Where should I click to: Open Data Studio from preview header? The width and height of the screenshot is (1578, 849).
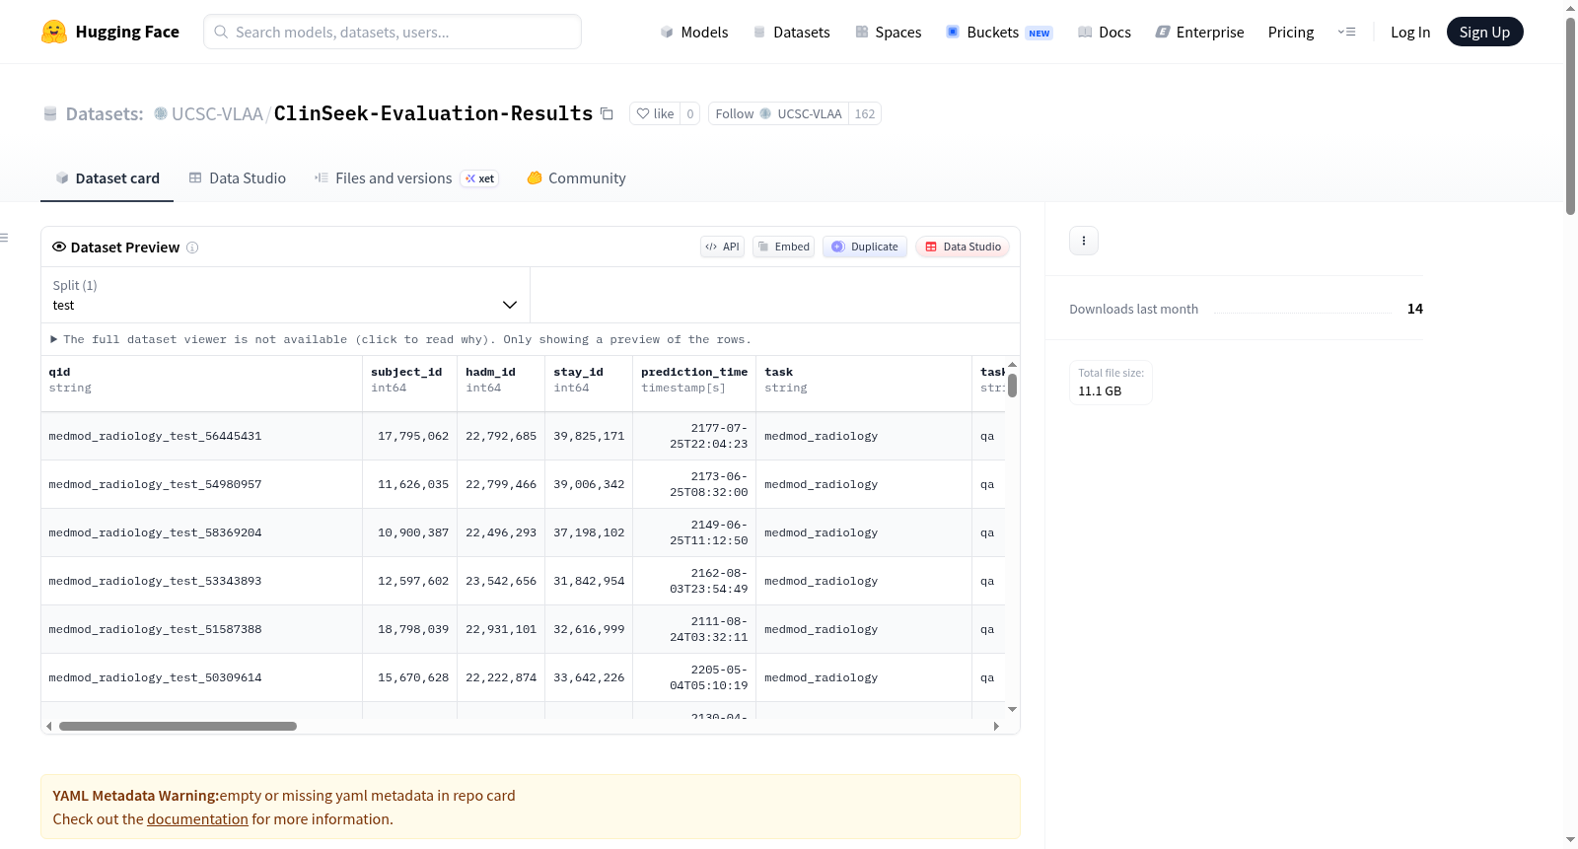point(963,247)
